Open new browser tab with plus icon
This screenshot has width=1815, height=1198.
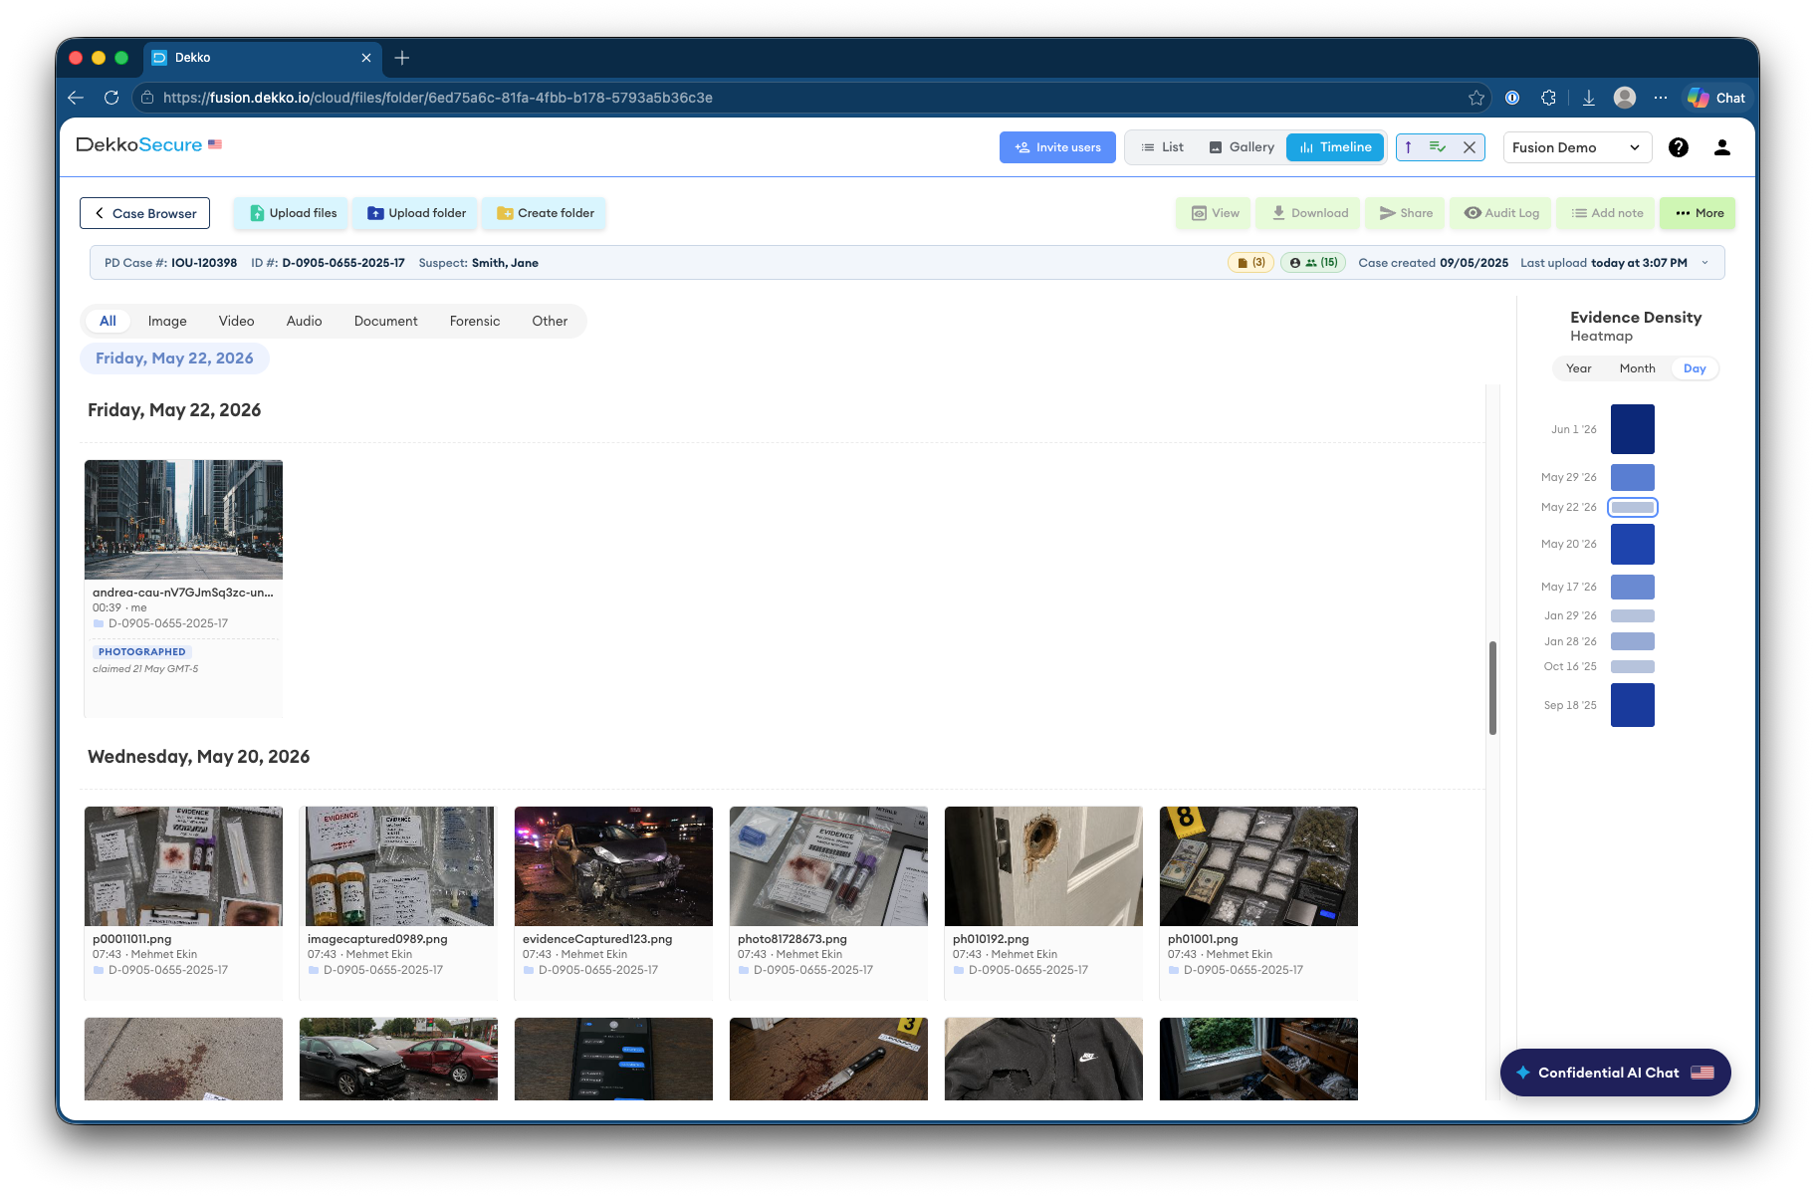pos(402,58)
